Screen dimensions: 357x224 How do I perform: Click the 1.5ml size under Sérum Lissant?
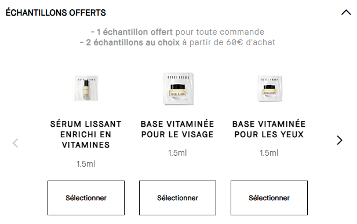coord(86,164)
